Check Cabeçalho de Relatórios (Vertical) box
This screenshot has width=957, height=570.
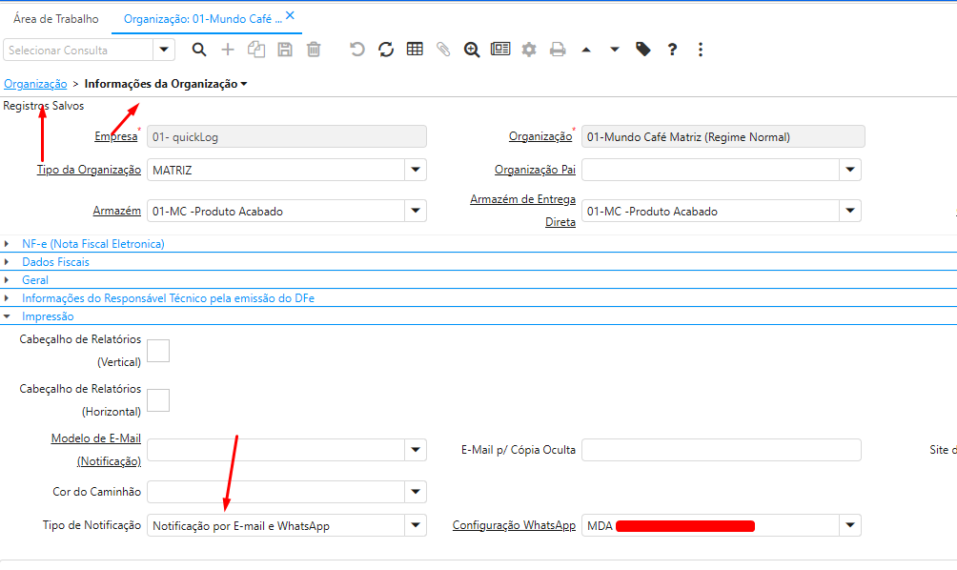pos(158,351)
